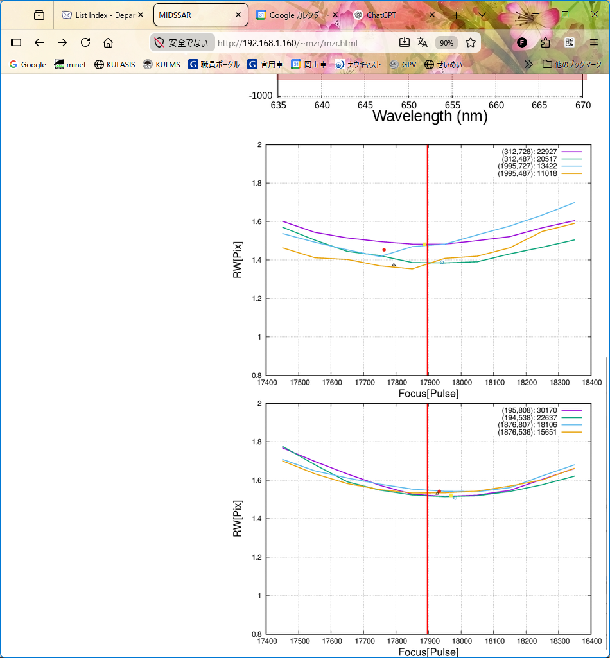Bookmark this page with star icon
Viewport: 610px width, 658px height.
point(471,43)
